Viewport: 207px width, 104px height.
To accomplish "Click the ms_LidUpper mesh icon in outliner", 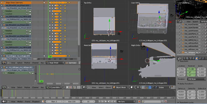I will tap(183, 53).
